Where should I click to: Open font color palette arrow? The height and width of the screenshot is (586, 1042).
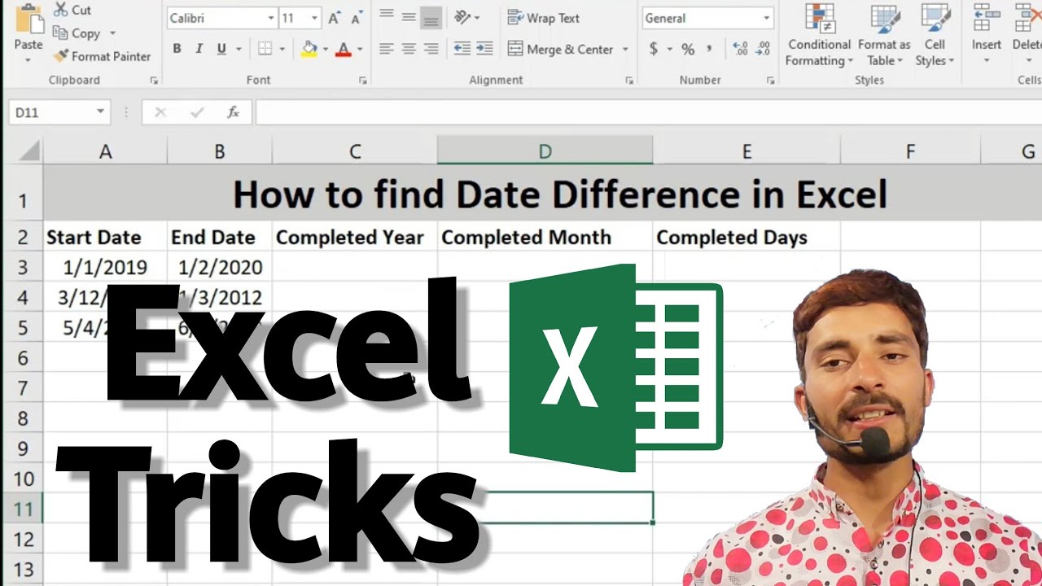[359, 50]
